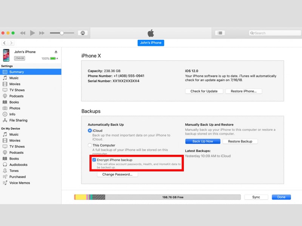
Task: Click the iOS 12.0 version label
Action: point(191,71)
